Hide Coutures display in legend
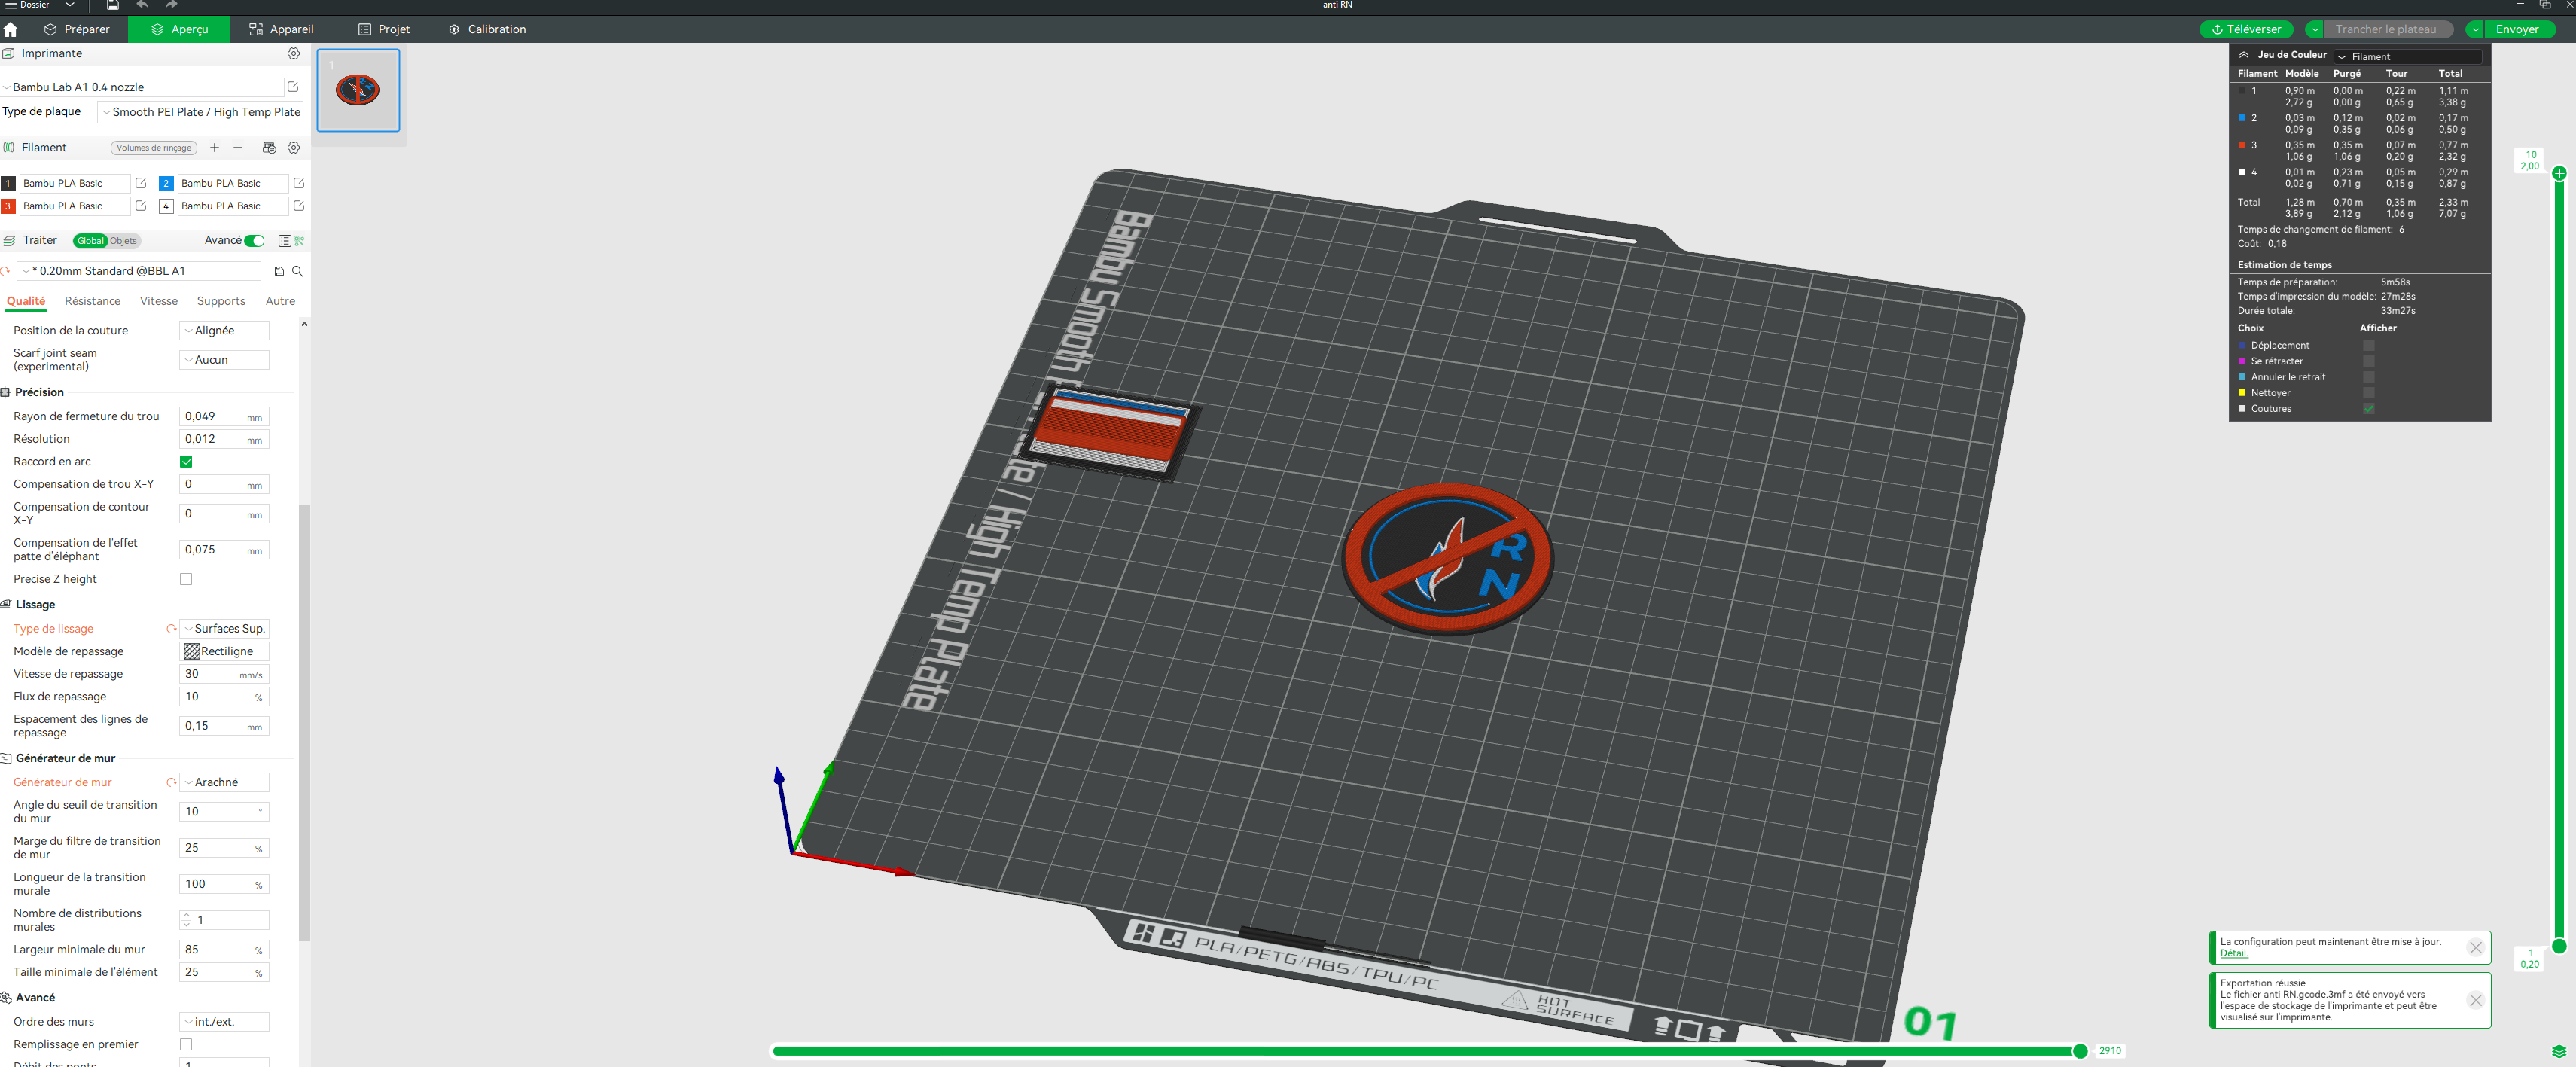2576x1067 pixels. click(x=2368, y=409)
